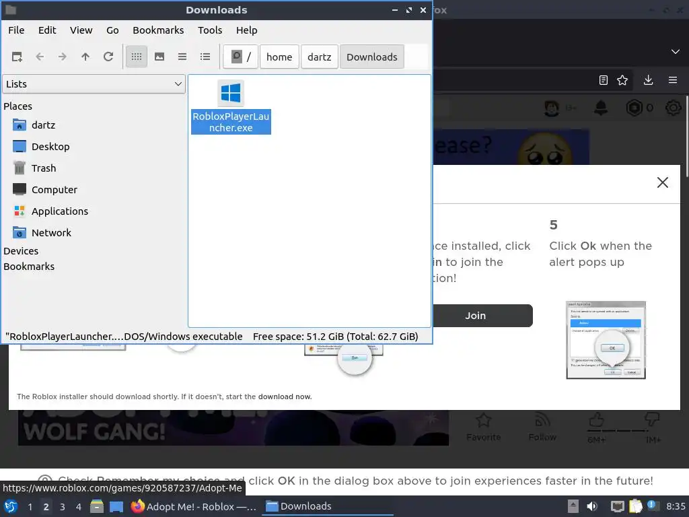This screenshot has height=517, width=689.
Task: Click the 8:35 clock
Action: click(676, 506)
